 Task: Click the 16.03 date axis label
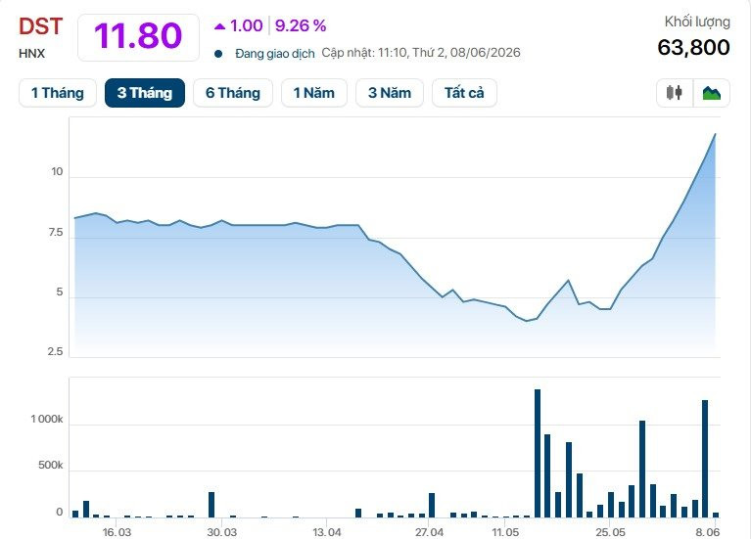tap(117, 532)
